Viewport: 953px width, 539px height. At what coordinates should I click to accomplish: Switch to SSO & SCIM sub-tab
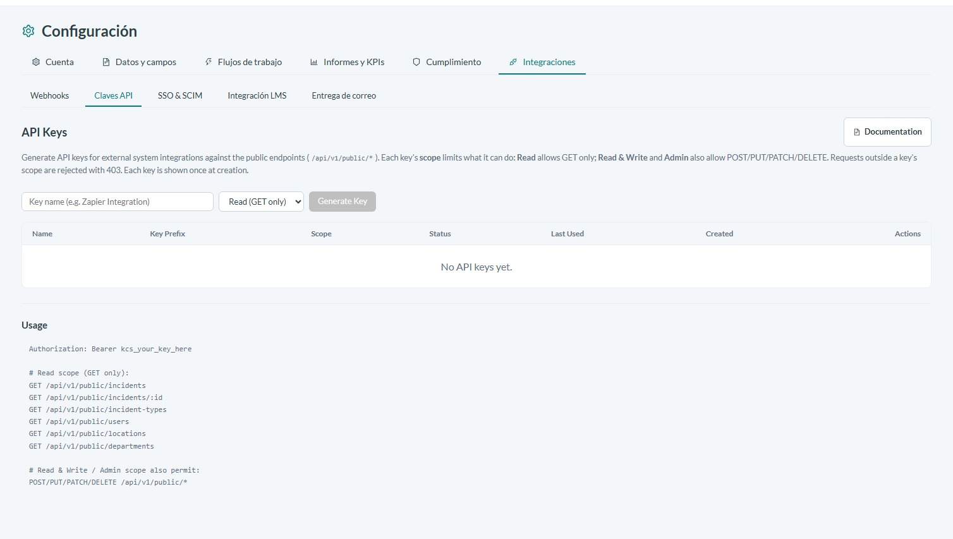pos(180,95)
